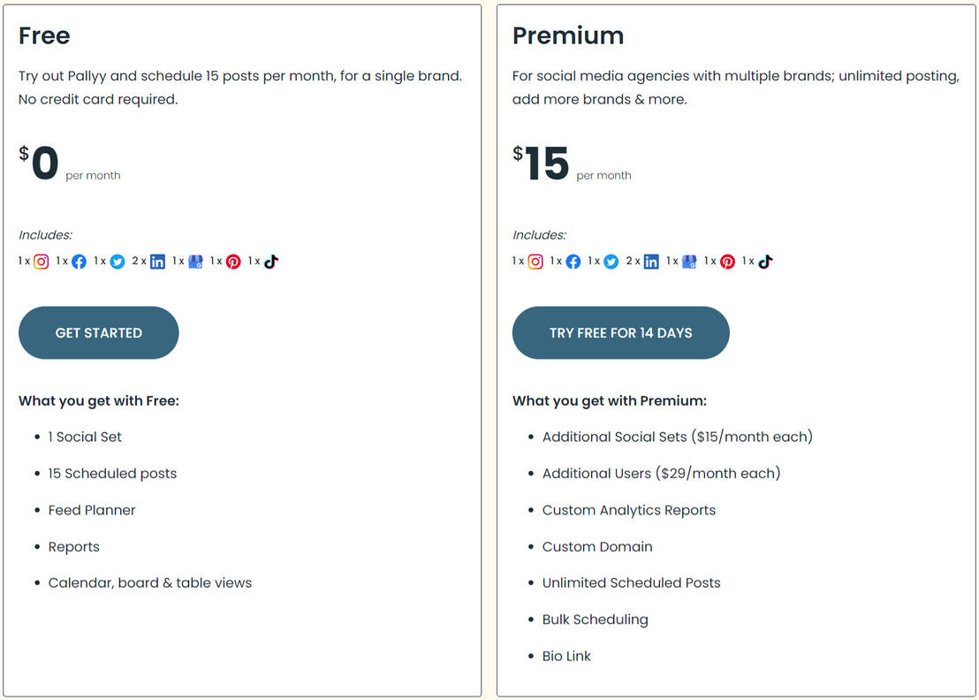This screenshot has height=700, width=979.
Task: Select the Google Business icon under Free
Action: [x=194, y=261]
